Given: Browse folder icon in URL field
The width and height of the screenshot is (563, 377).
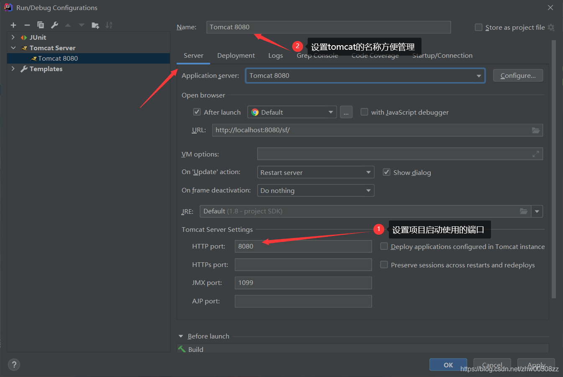Looking at the screenshot, I should (x=535, y=130).
